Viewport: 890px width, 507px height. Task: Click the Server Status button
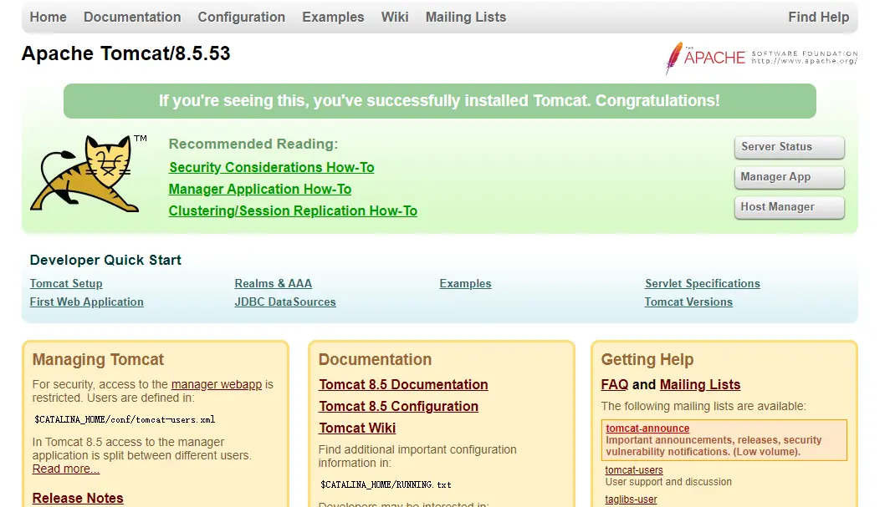click(x=789, y=147)
